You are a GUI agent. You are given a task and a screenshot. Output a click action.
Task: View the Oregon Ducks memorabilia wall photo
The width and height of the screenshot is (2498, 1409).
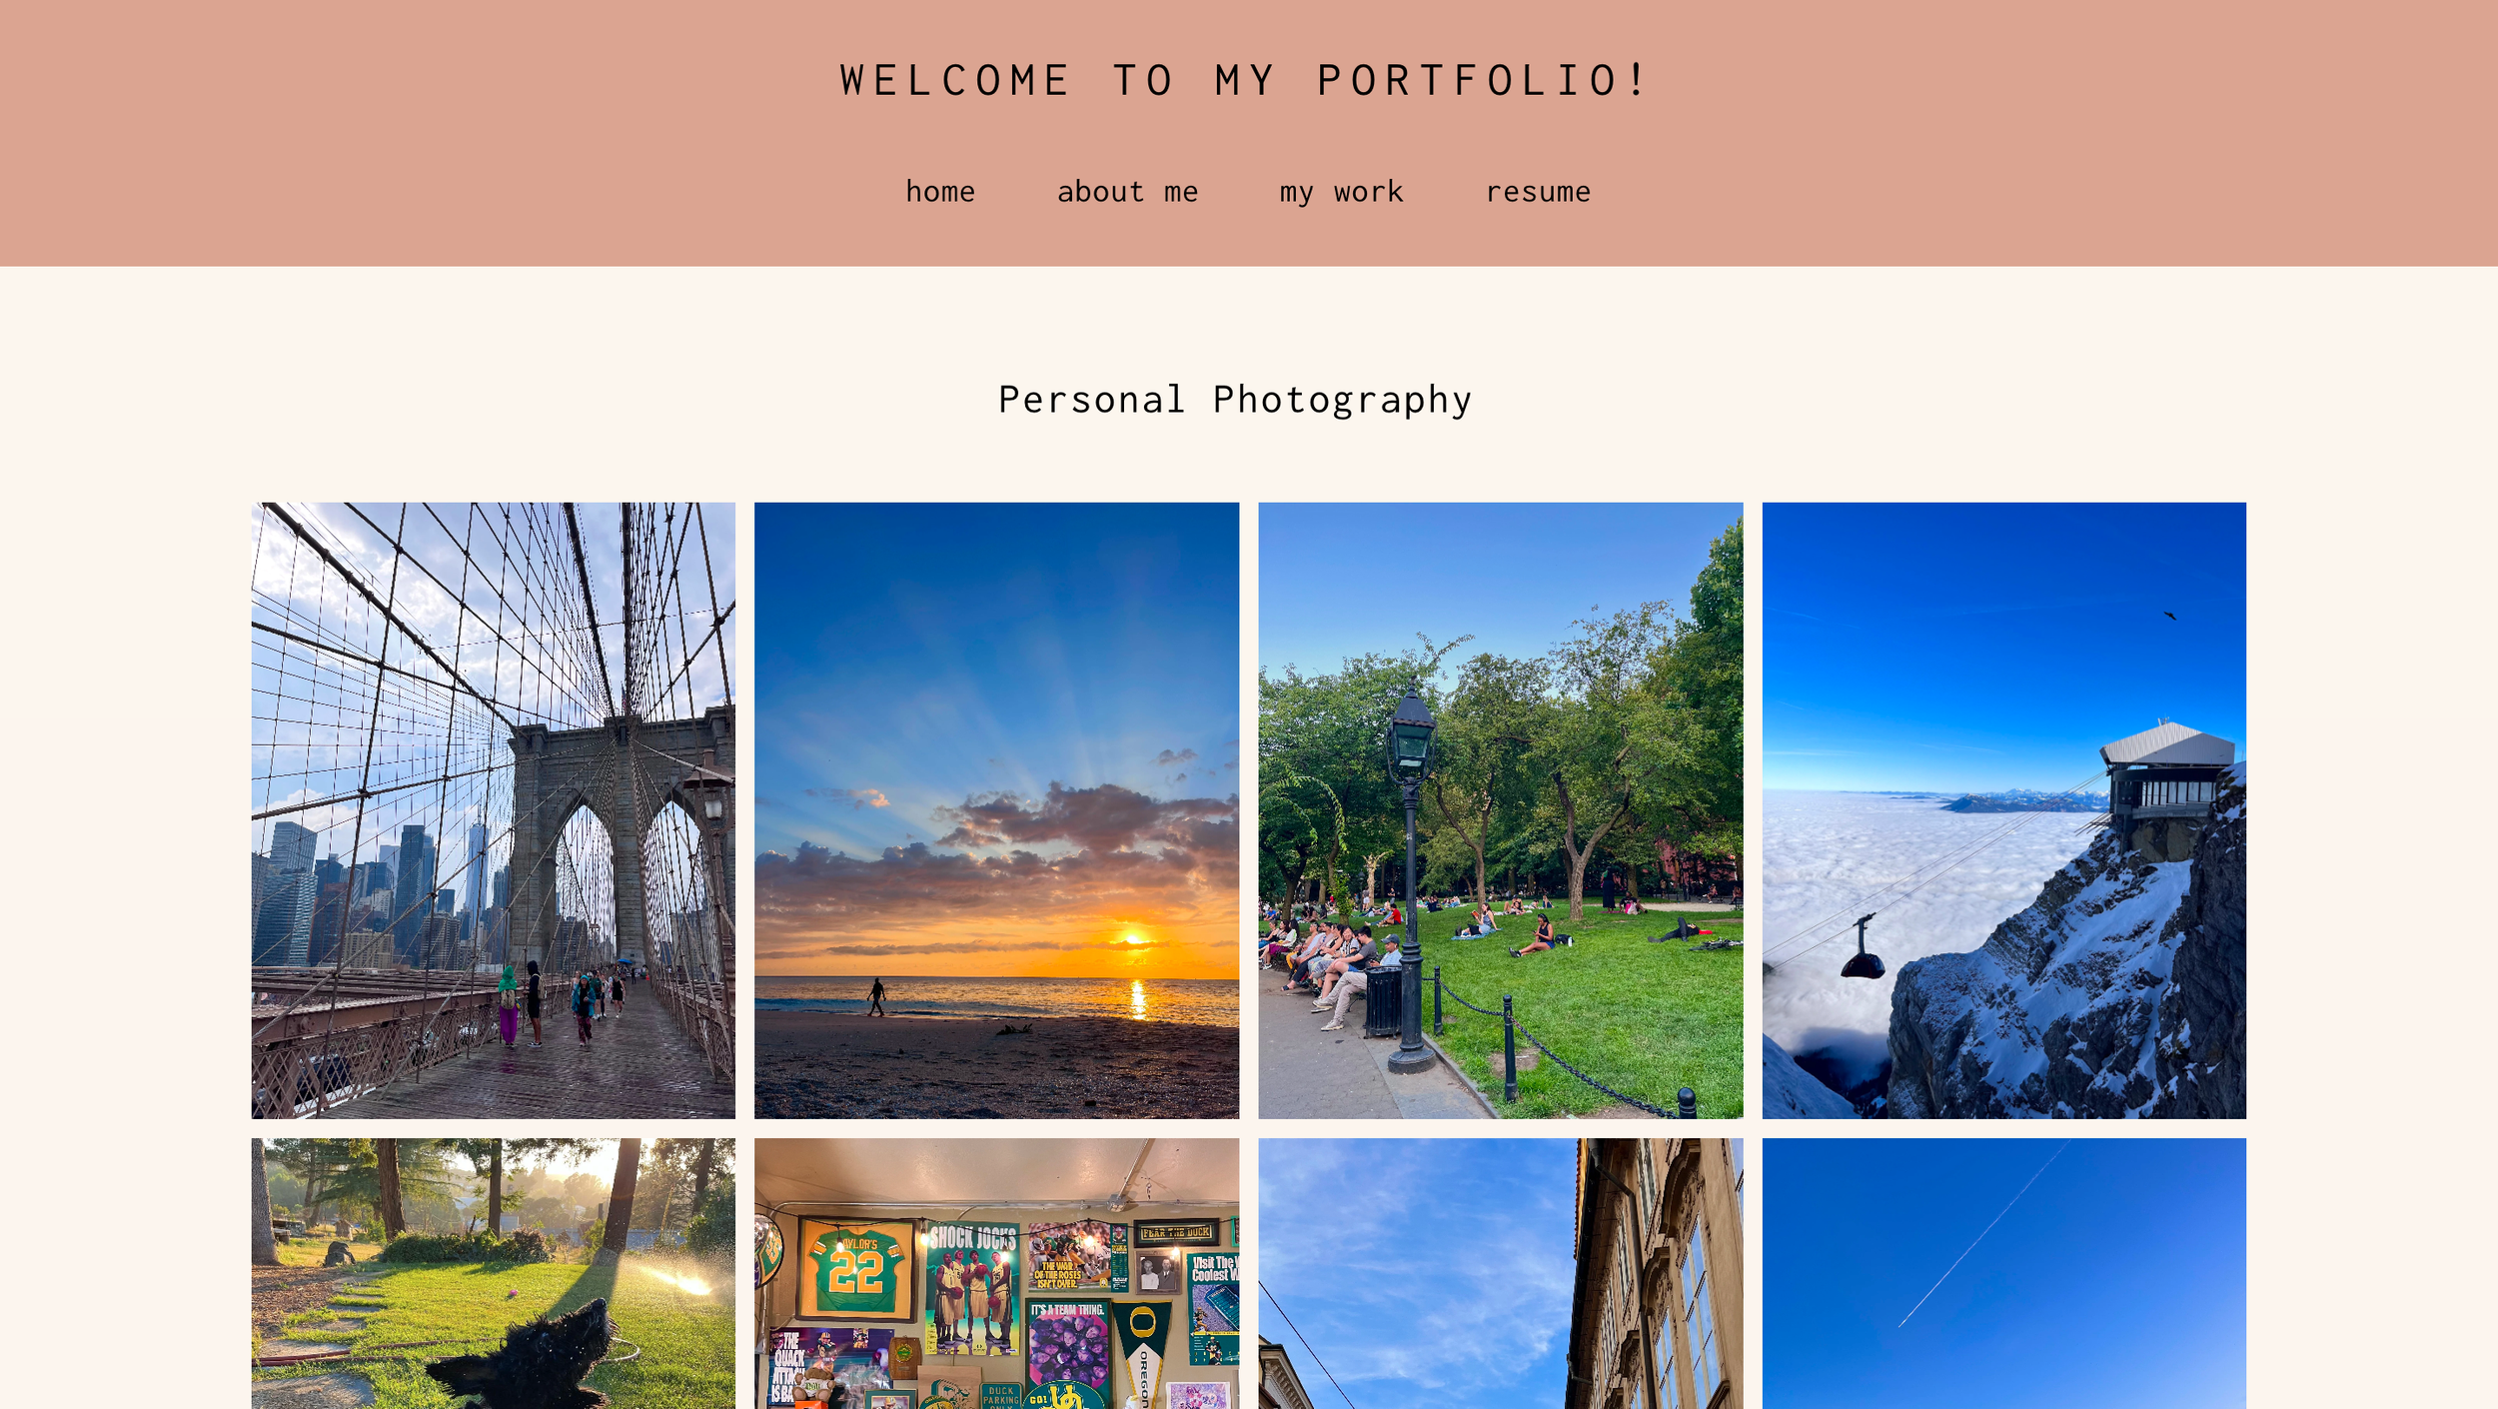pyautogui.click(x=996, y=1273)
